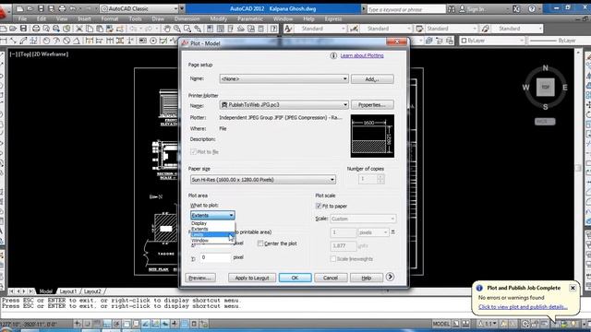Select the Pan hand tool
Viewport: 591px width, 332px height.
[x=166, y=29]
